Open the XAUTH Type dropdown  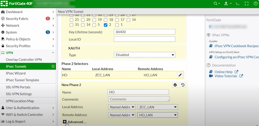point(144,55)
